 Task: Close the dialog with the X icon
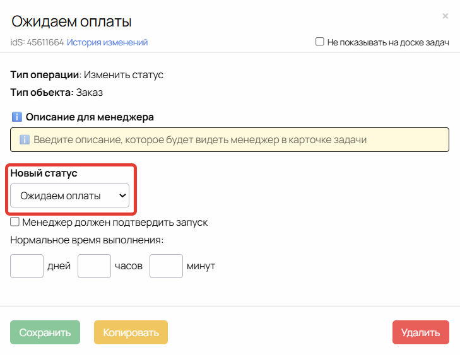pyautogui.click(x=445, y=16)
